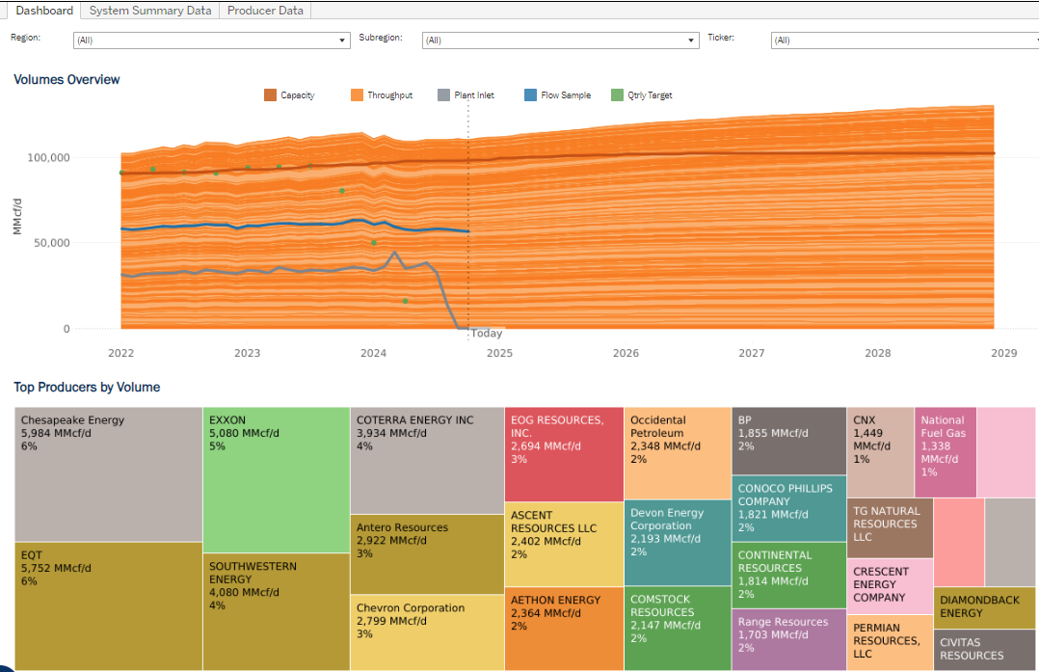
Task: Click the Permian Resources LLC tile
Action: (x=890, y=642)
